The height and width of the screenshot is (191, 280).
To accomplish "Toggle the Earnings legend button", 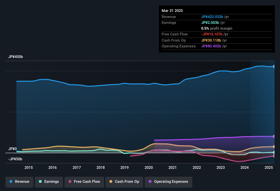I will pos(49,182).
